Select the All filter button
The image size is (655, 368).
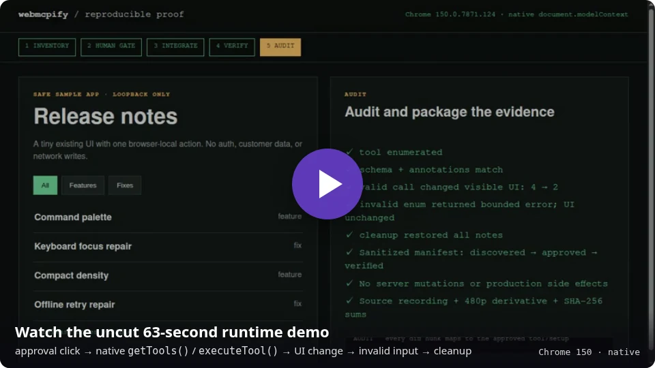click(x=45, y=185)
